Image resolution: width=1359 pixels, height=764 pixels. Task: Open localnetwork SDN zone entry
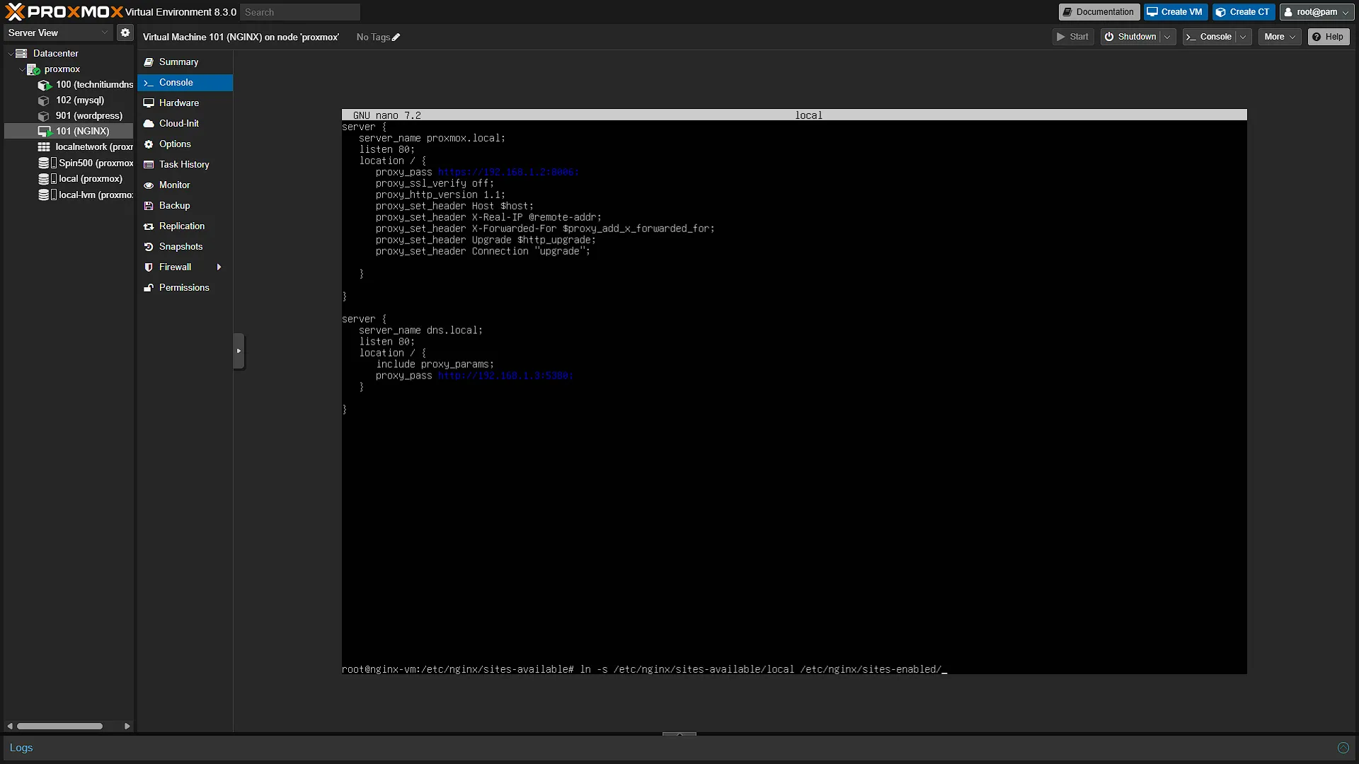86,146
